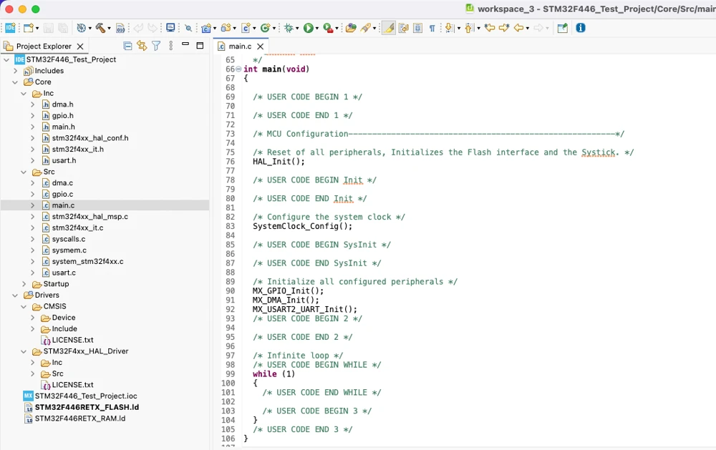Open Build hammer dropdown arrow
716x450 pixels.
click(x=109, y=29)
